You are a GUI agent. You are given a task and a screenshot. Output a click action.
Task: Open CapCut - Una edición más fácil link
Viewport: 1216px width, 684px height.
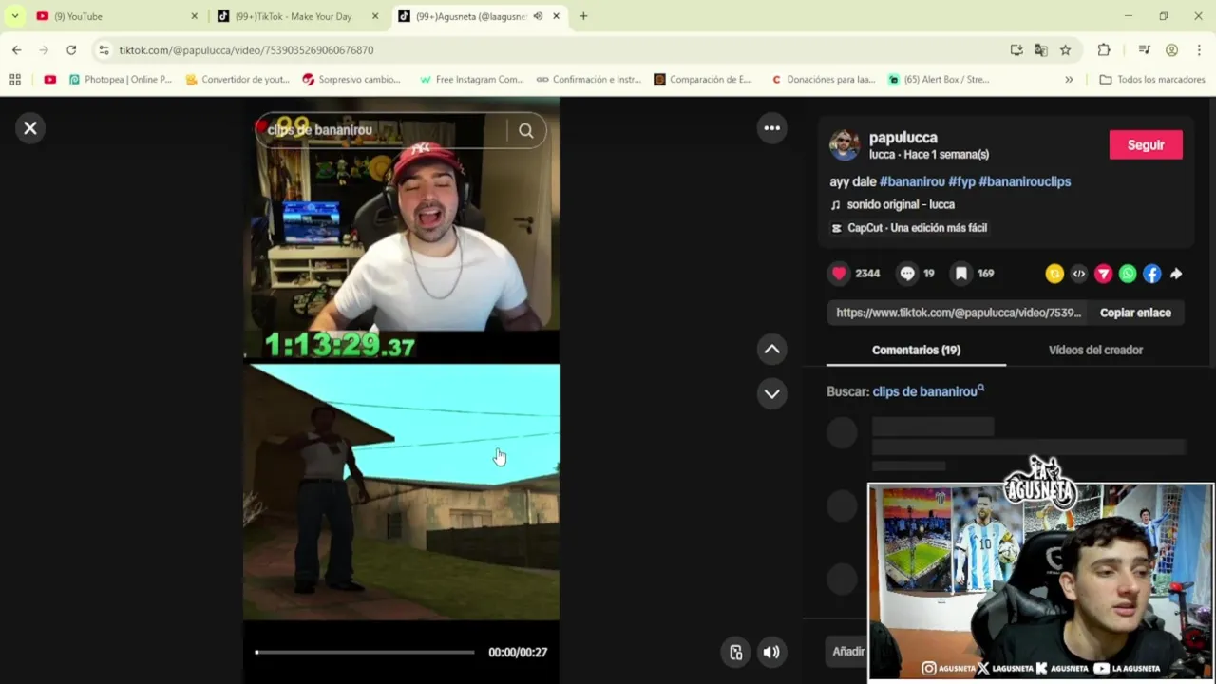pos(917,228)
